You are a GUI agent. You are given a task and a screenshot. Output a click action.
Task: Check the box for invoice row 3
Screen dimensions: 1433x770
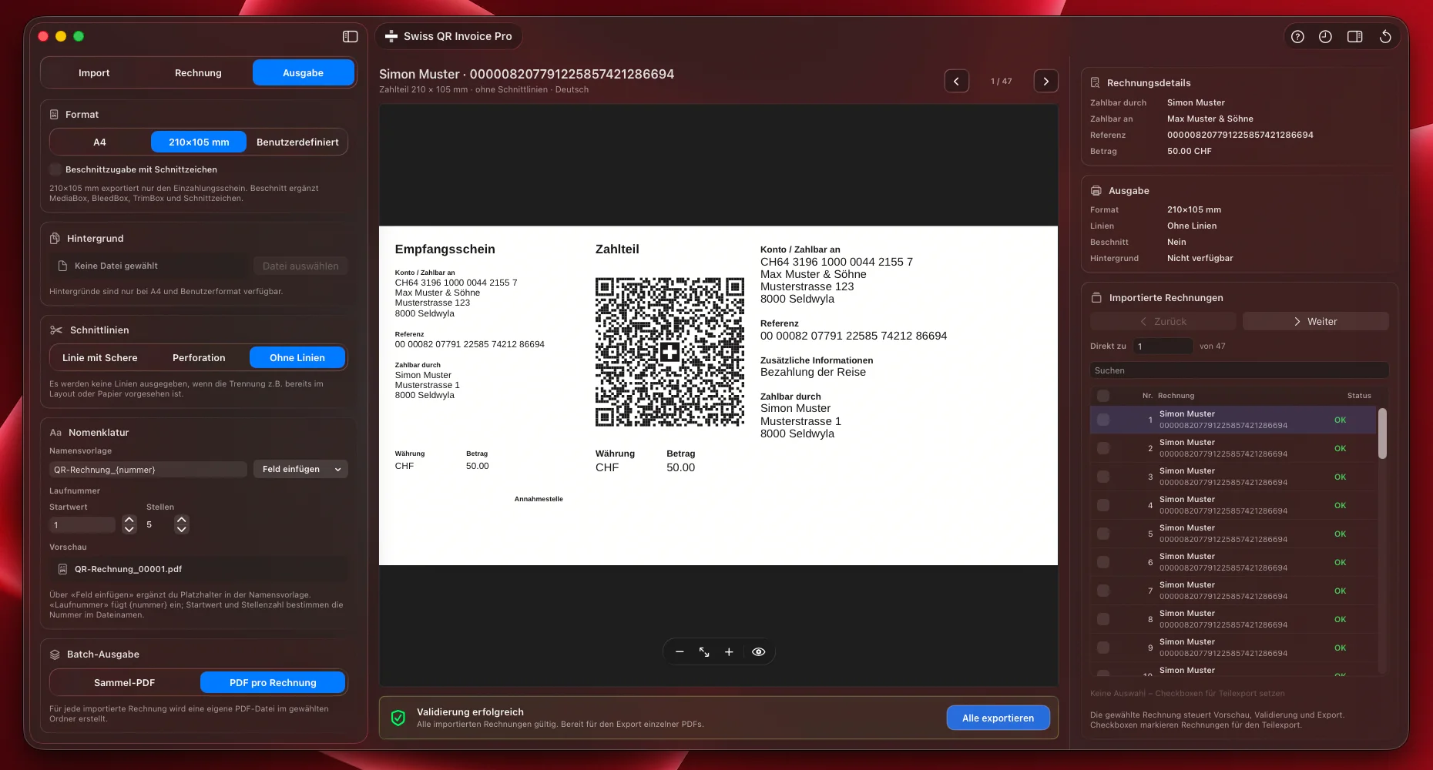[1103, 477]
